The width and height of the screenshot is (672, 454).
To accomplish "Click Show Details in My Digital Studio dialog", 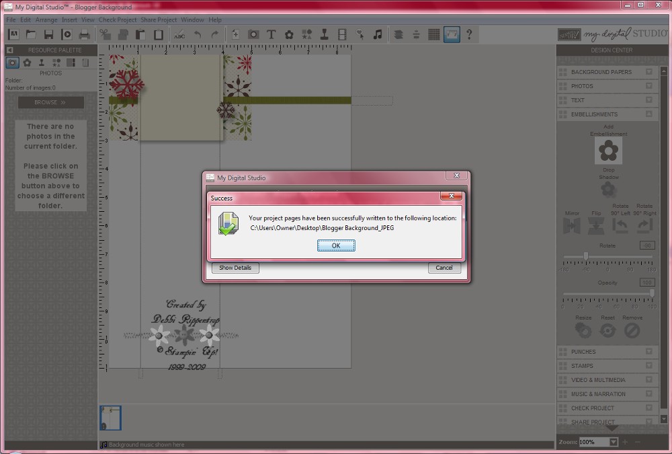I will pos(235,268).
